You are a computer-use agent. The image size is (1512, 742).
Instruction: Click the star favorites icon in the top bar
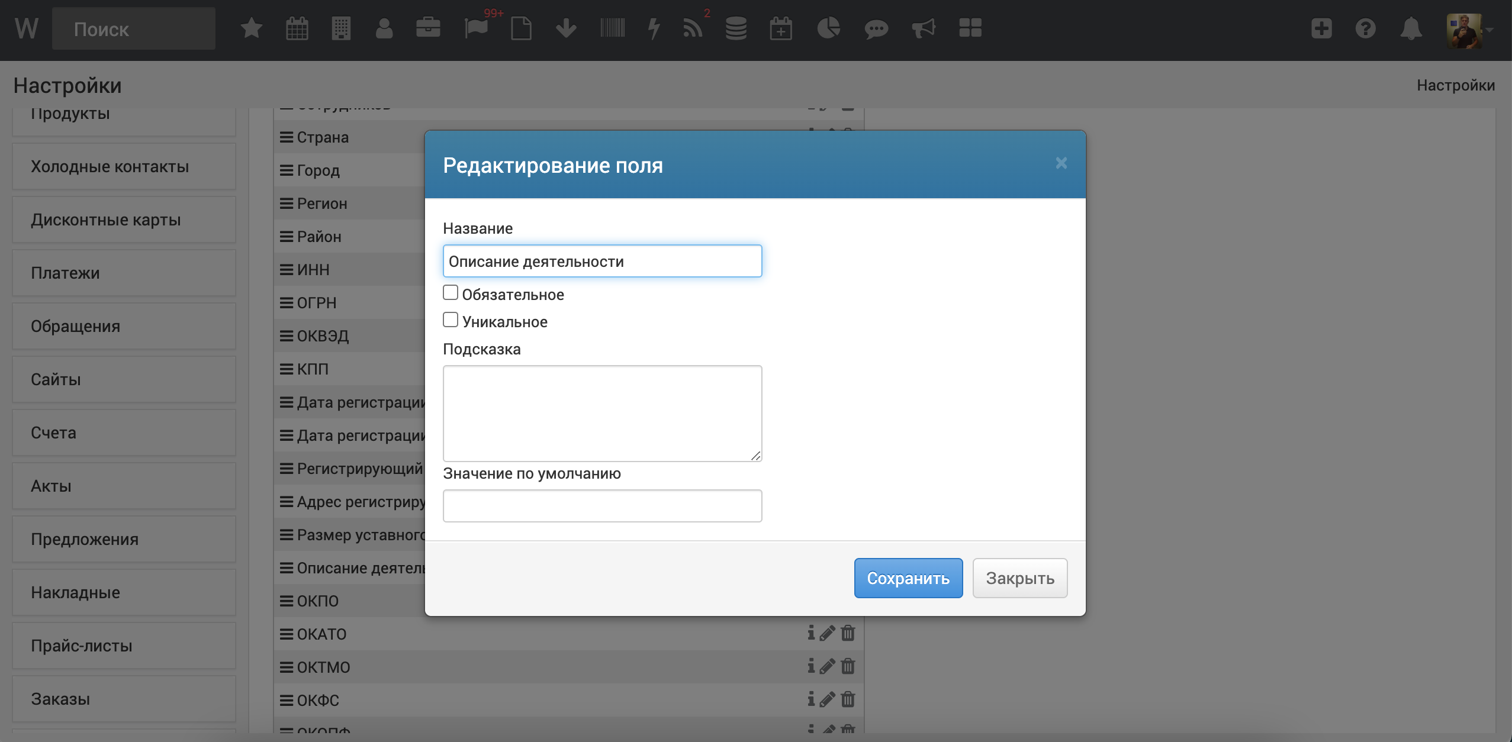pos(252,28)
